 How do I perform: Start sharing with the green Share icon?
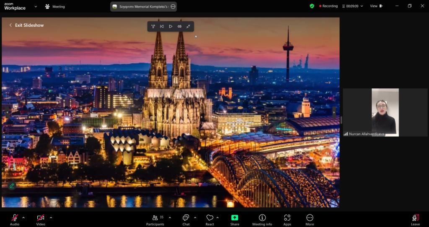point(235,218)
